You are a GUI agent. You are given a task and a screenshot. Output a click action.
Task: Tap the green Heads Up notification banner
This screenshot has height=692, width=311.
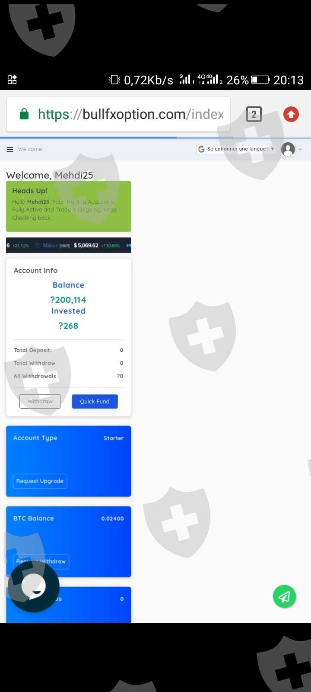pos(69,206)
